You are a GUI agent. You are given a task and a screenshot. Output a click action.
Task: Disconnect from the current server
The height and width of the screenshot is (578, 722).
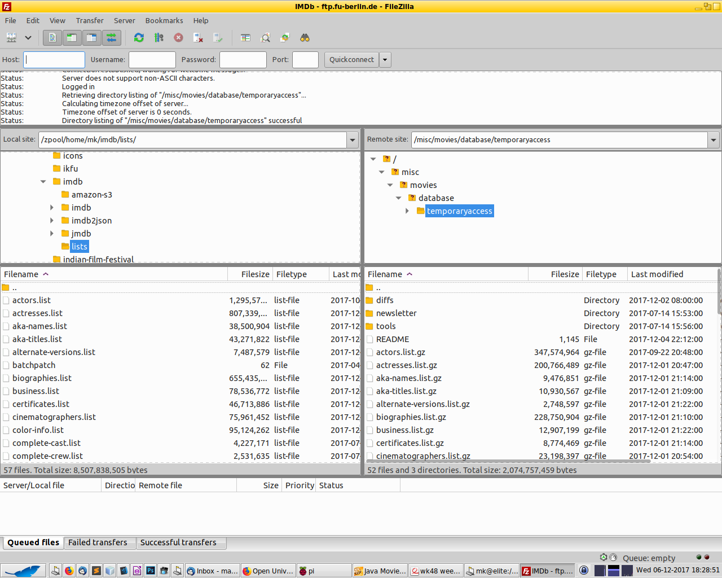tap(198, 38)
